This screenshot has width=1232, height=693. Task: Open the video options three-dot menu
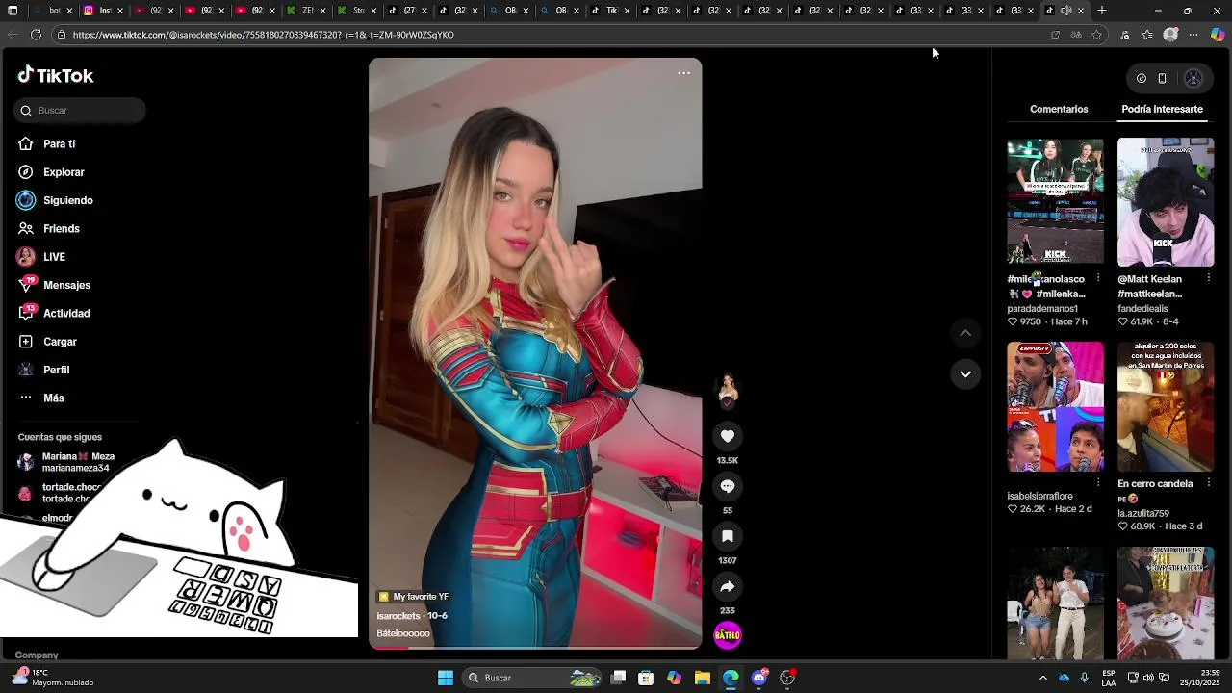(683, 73)
